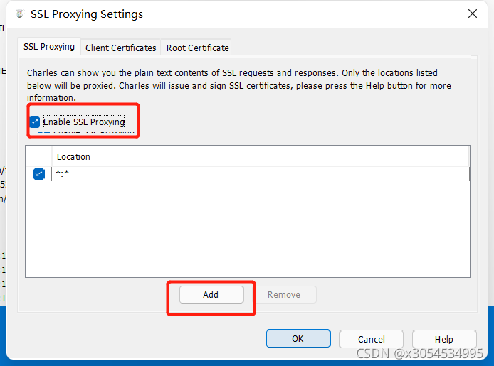Click the Cancel button
This screenshot has height=366, width=494.
371,339
